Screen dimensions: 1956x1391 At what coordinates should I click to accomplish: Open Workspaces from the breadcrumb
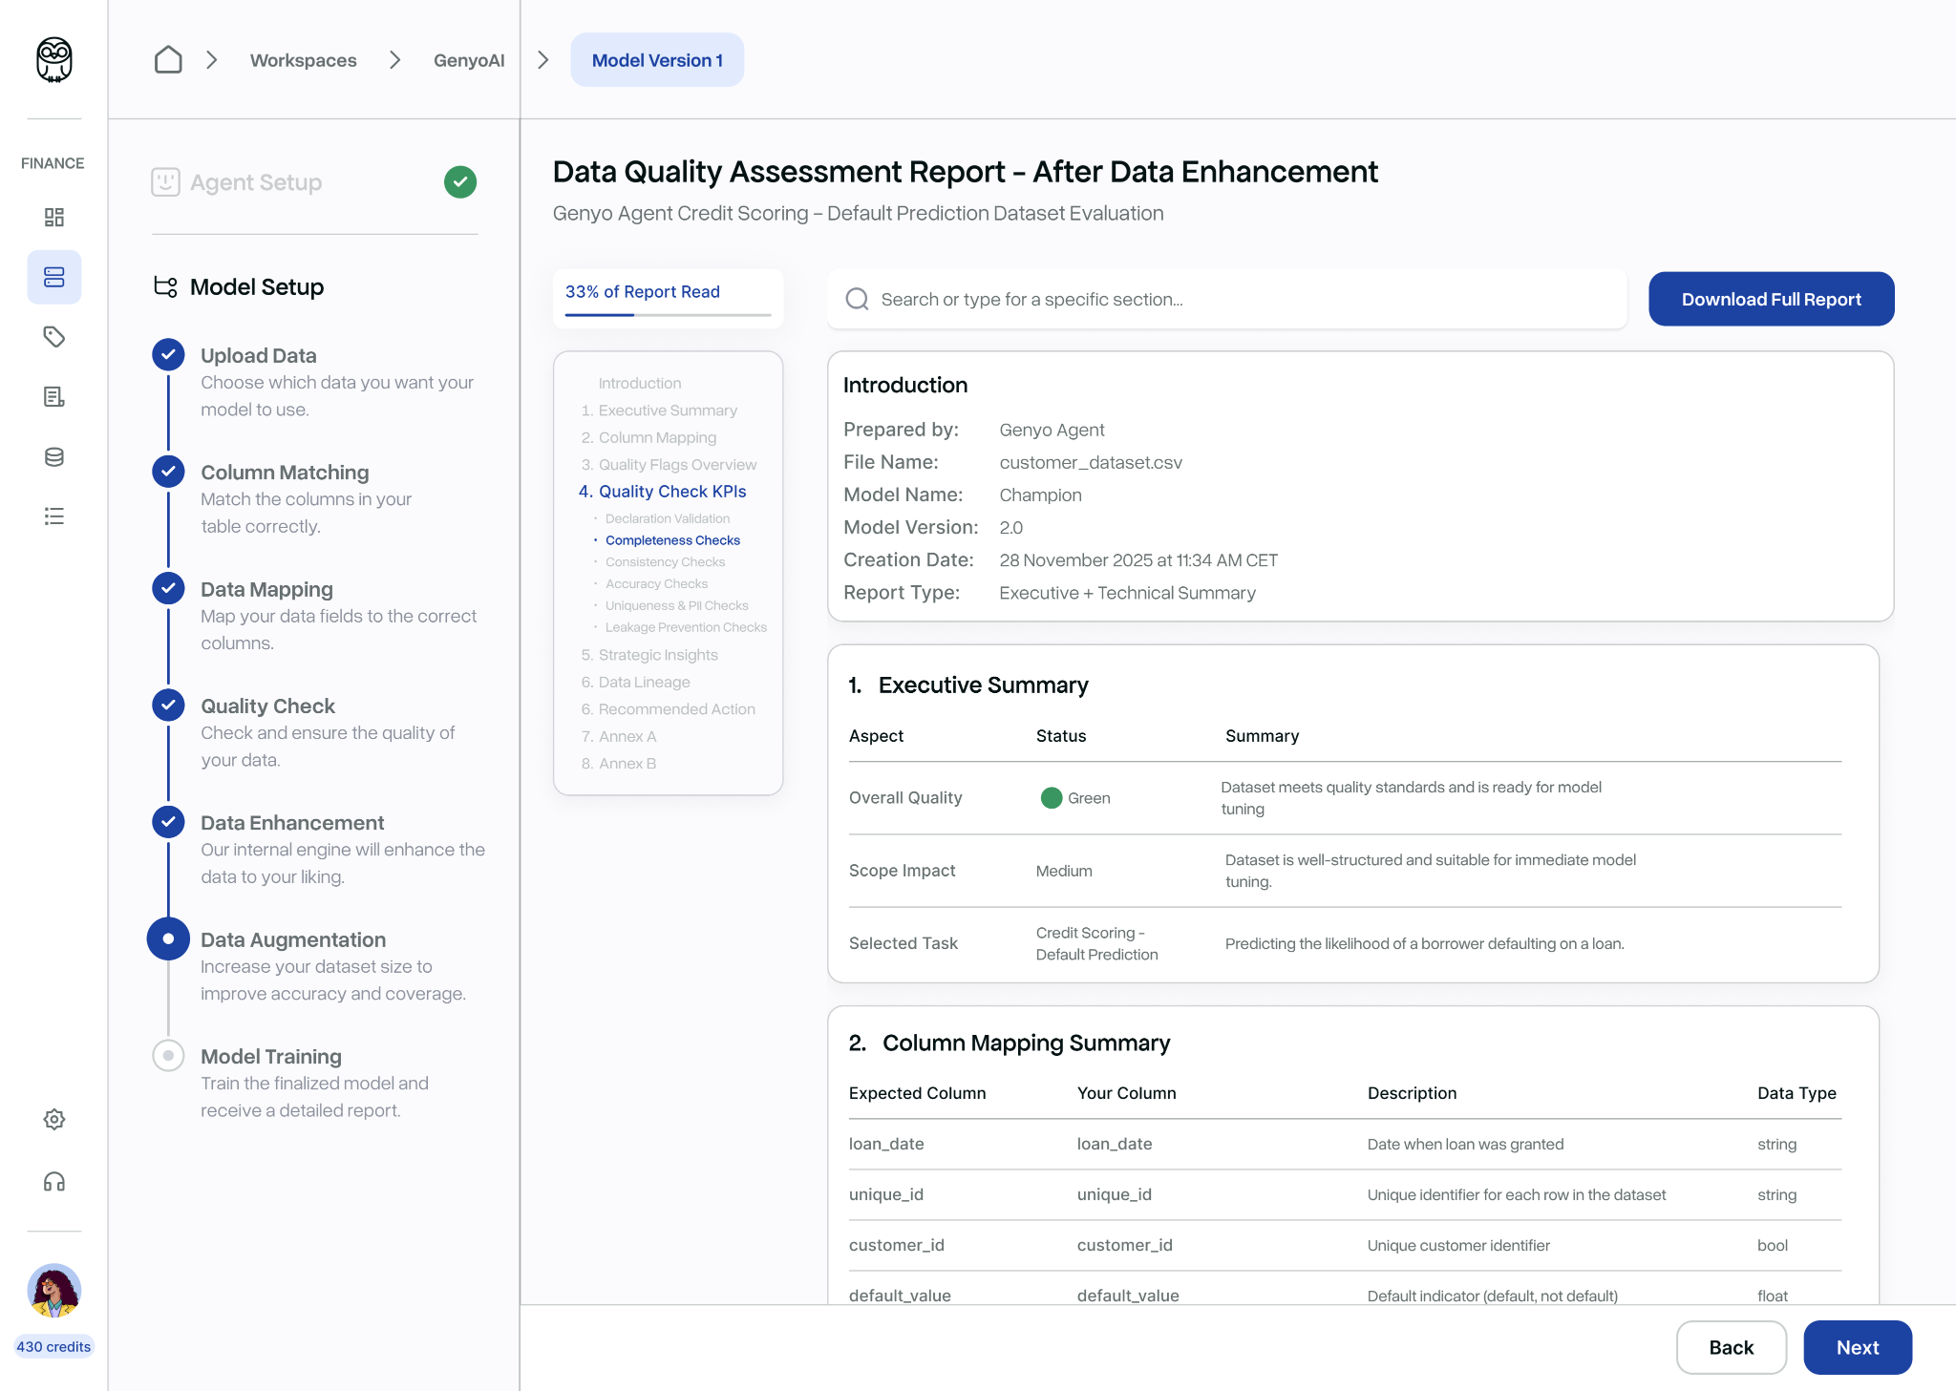(x=303, y=59)
